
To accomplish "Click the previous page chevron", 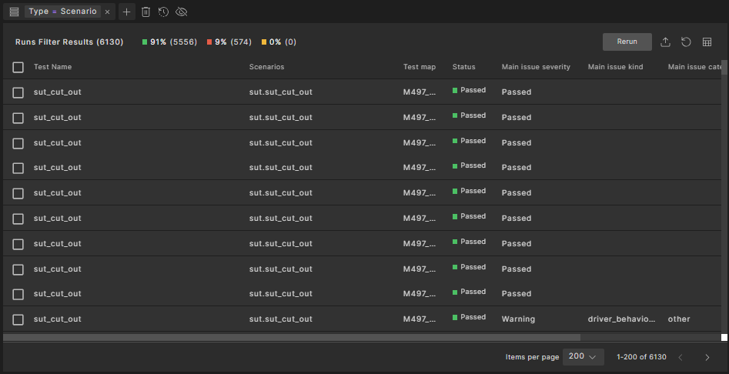I will [680, 357].
